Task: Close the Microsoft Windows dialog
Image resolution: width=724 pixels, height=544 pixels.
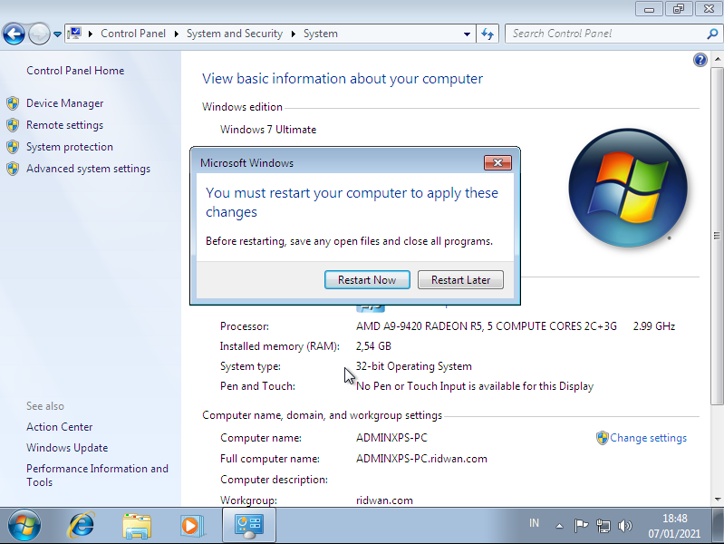Action: click(x=497, y=162)
